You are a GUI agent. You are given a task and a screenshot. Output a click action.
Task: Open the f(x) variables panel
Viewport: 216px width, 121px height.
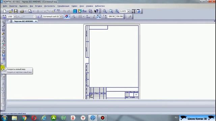(84, 11)
